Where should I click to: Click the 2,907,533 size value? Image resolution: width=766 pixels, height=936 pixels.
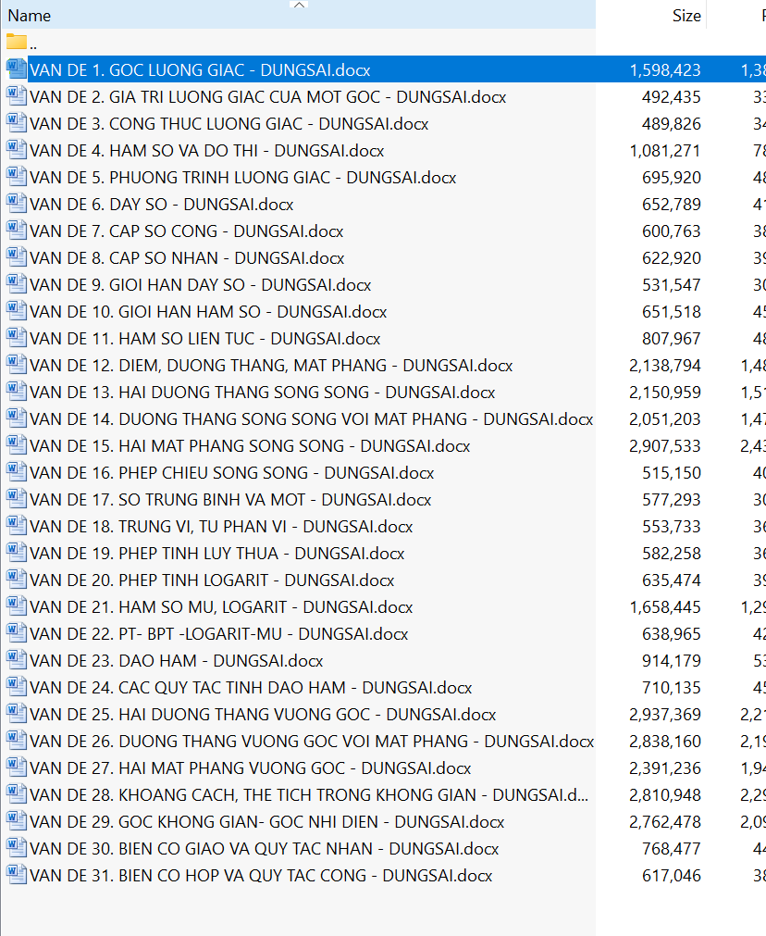point(664,446)
